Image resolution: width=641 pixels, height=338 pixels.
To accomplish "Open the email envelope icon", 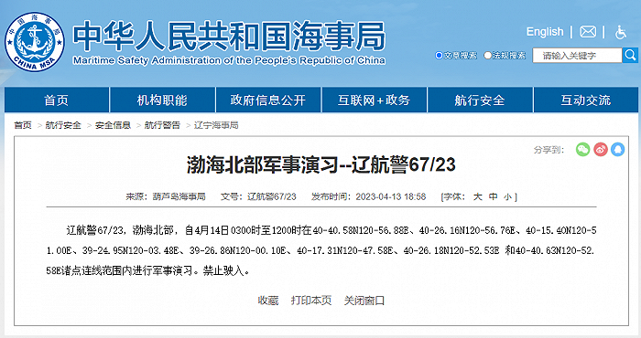I will [588, 32].
